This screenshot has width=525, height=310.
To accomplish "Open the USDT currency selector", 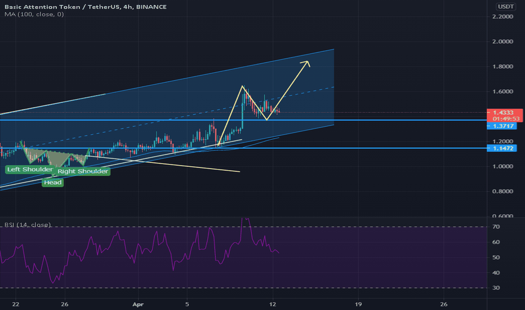I will click(x=506, y=6).
